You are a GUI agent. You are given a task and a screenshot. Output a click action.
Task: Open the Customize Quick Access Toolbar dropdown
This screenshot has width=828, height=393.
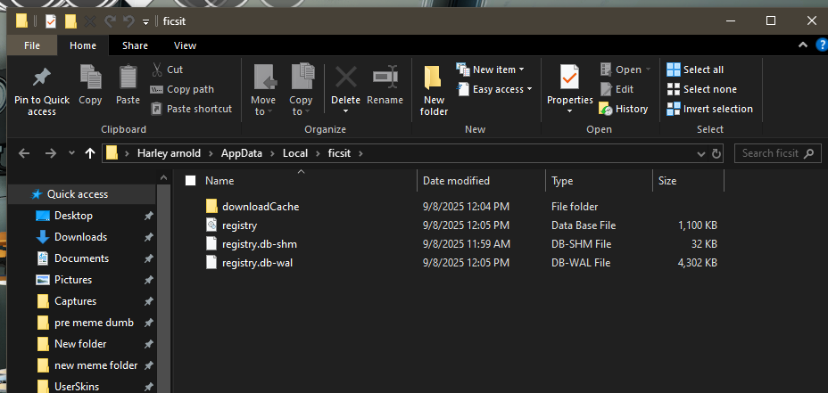click(145, 21)
